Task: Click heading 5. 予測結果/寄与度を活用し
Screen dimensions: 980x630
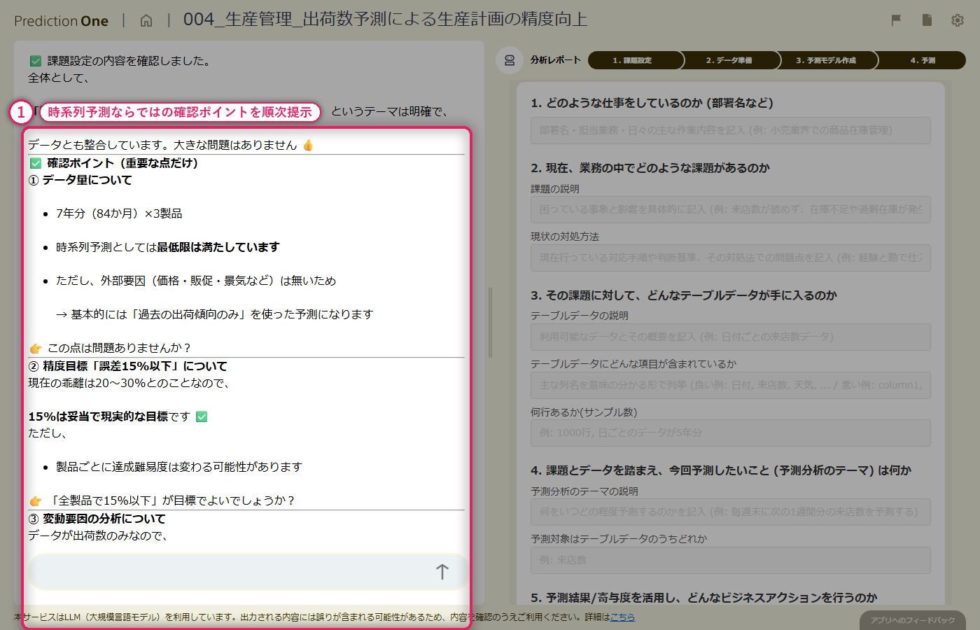Action: coord(703,598)
